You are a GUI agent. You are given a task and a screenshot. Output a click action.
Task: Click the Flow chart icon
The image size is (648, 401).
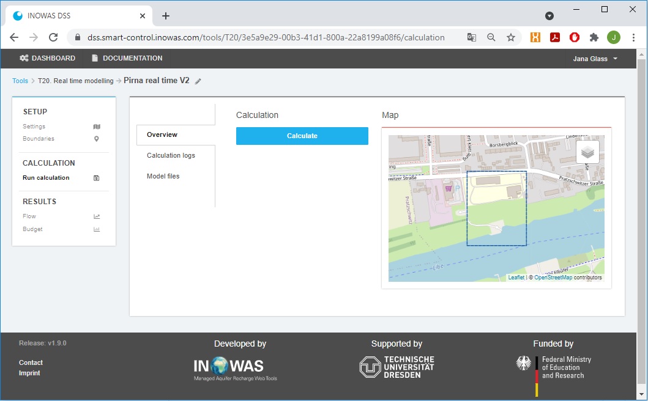[96, 216]
